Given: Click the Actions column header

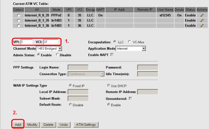Looking at the screenshot, I should pos(202,10).
